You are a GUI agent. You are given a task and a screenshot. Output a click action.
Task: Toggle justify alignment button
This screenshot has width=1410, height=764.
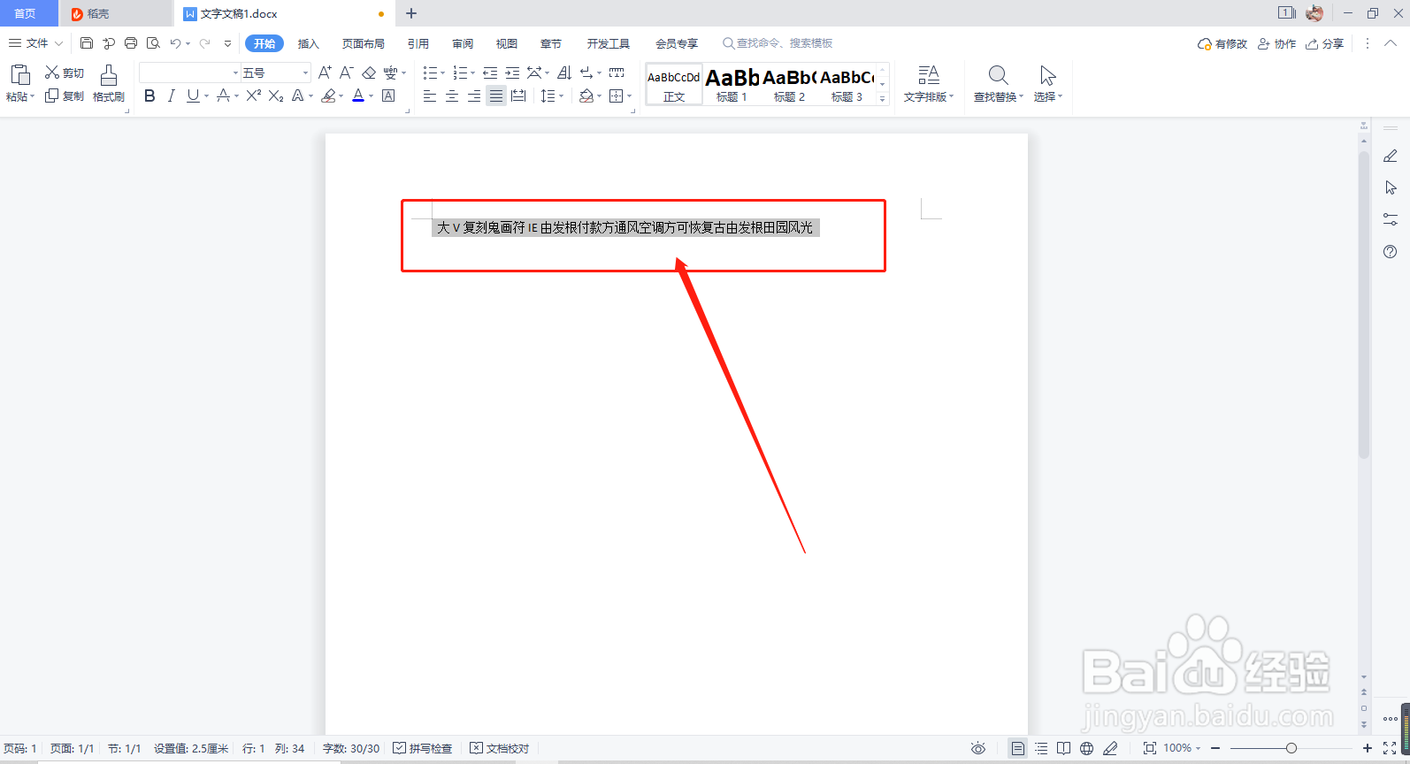[496, 95]
